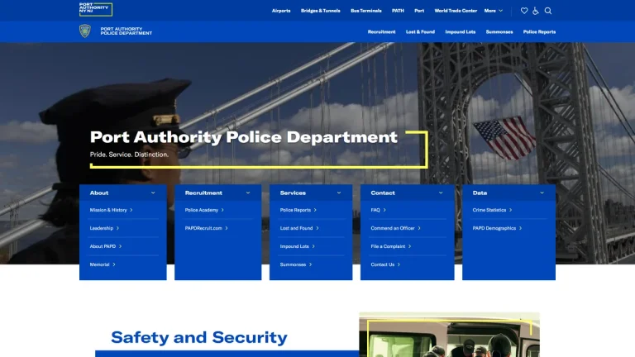Open Summonses link in Services panel
This screenshot has height=357, width=635.
pos(296,264)
